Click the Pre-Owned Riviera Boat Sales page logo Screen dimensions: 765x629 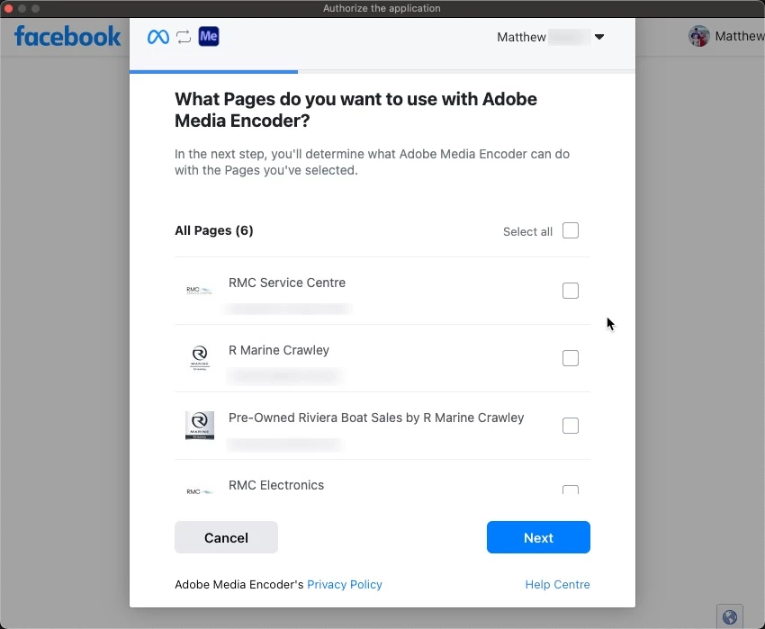click(200, 425)
